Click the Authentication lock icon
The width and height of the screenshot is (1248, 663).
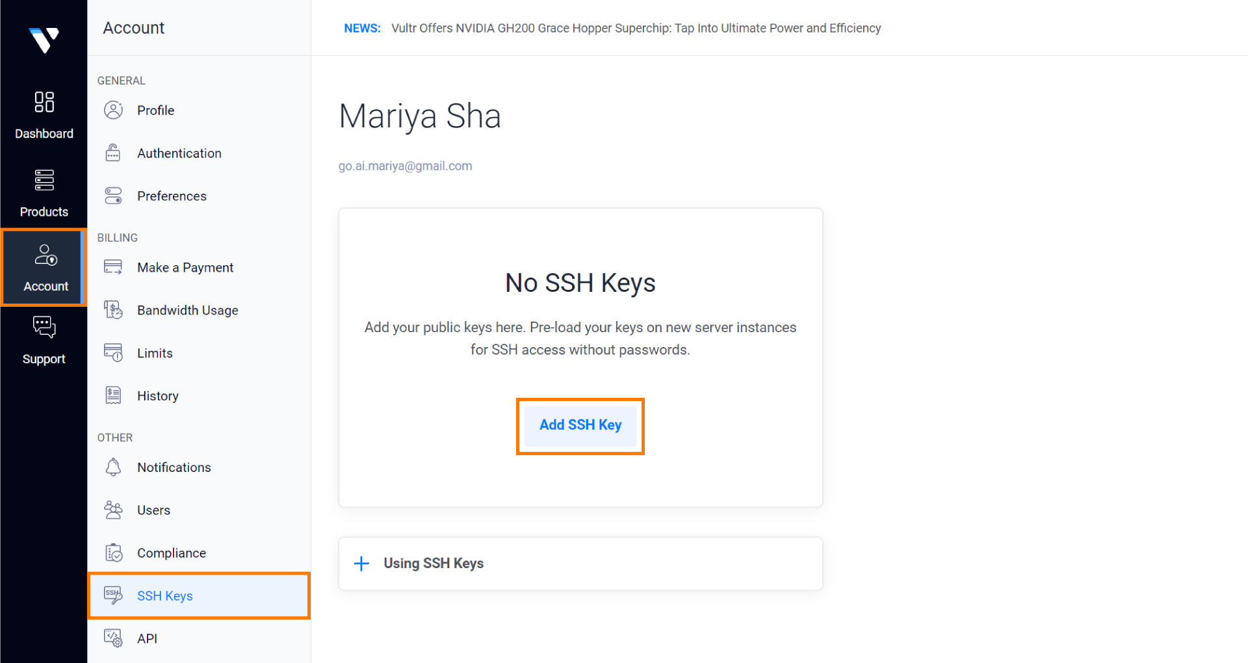113,153
